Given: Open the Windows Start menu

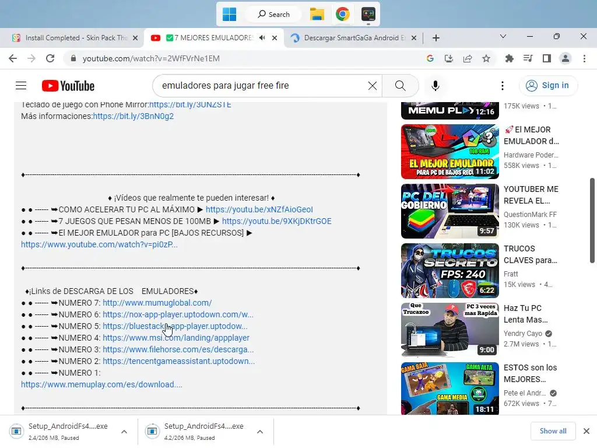Looking at the screenshot, I should (229, 15).
